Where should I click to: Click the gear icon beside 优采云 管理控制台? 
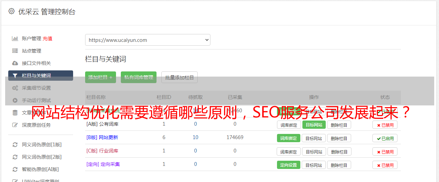click(x=12, y=11)
